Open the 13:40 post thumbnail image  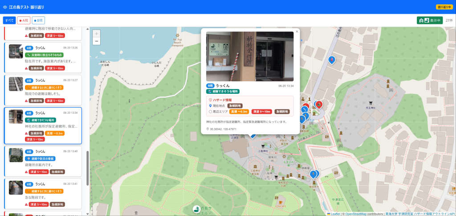pyautogui.click(x=16, y=155)
